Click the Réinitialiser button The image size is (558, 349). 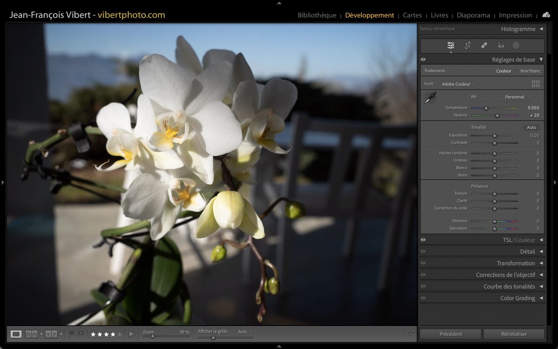pos(514,334)
